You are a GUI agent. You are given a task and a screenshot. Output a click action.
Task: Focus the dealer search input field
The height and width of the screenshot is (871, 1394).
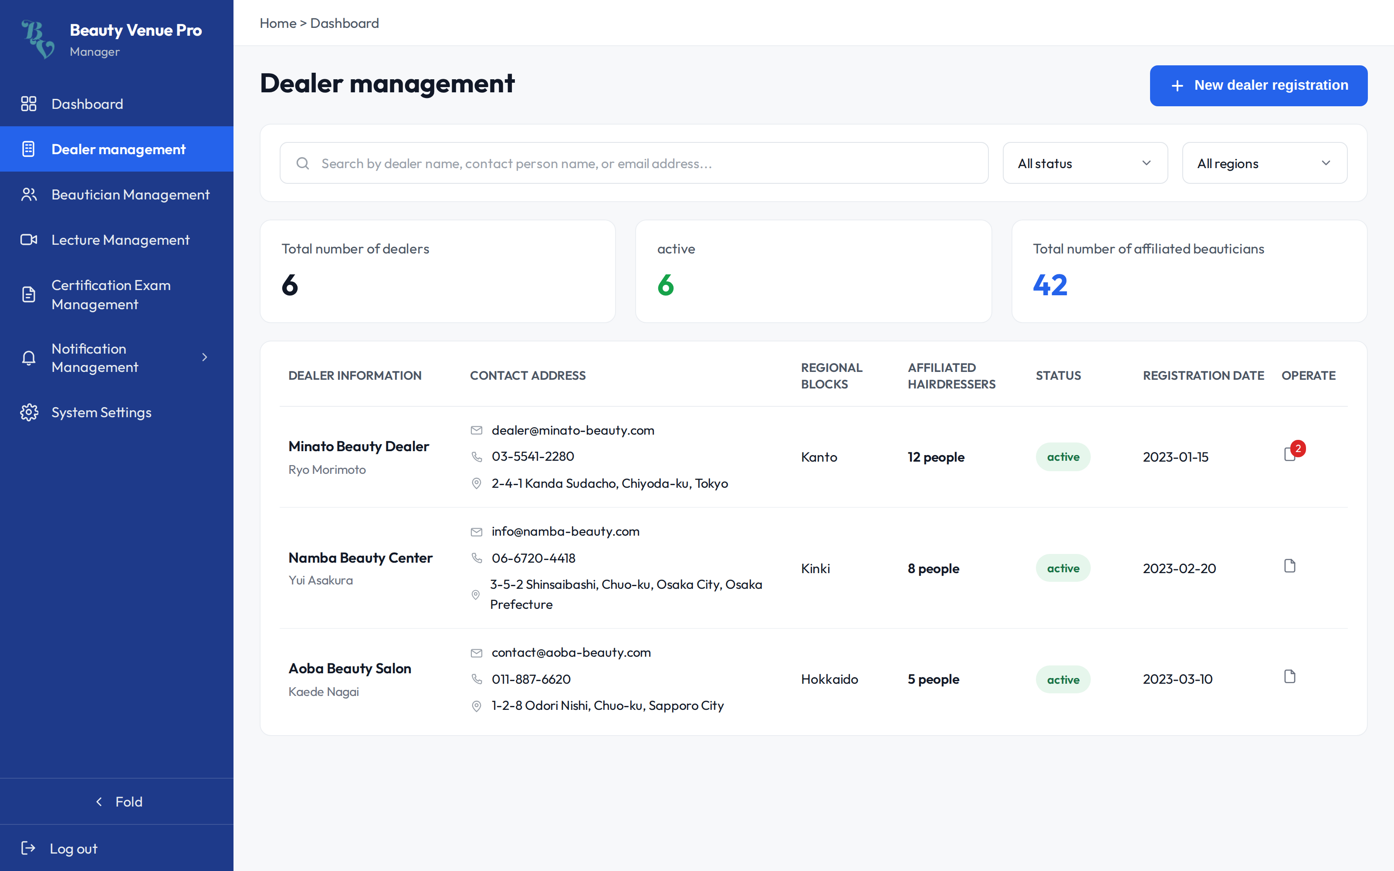pos(634,163)
